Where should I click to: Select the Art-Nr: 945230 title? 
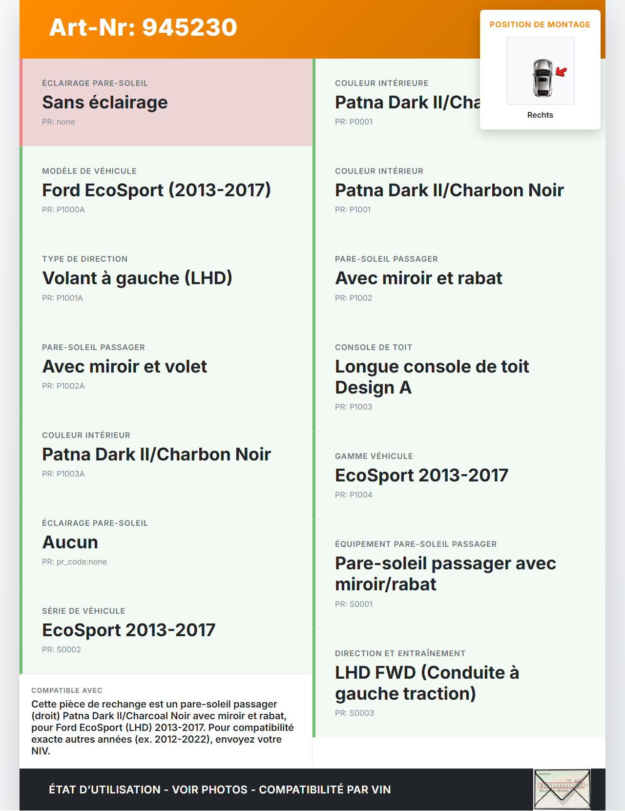143,27
